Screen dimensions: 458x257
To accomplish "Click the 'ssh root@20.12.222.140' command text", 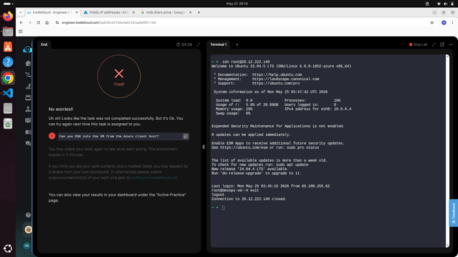I will [x=246, y=62].
